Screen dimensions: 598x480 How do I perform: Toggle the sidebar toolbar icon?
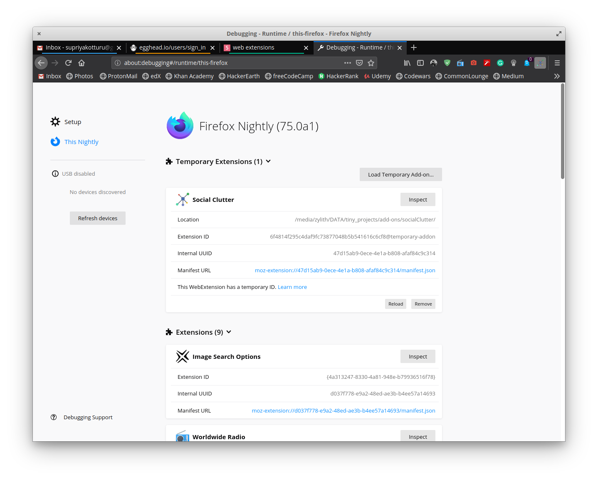(420, 63)
